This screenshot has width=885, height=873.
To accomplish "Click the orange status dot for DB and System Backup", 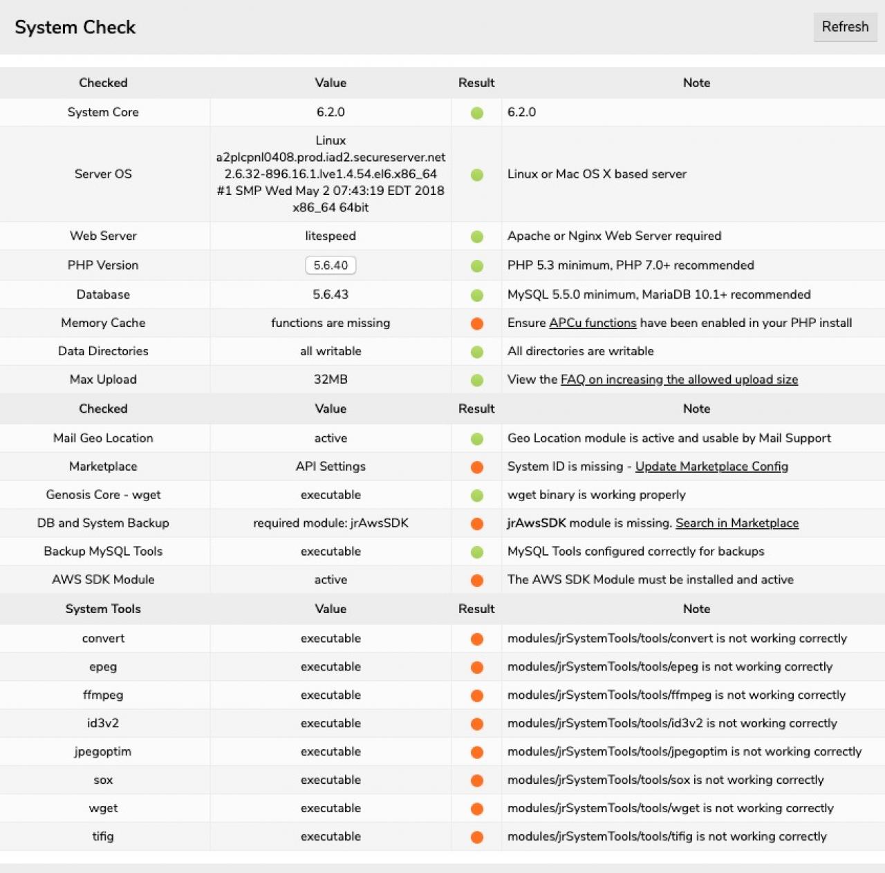I will pyautogui.click(x=477, y=524).
